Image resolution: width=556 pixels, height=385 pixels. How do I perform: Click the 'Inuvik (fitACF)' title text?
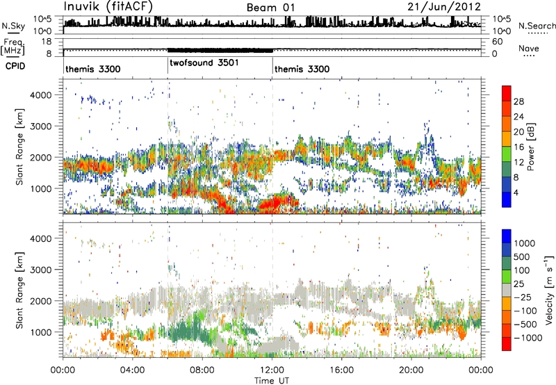(108, 7)
